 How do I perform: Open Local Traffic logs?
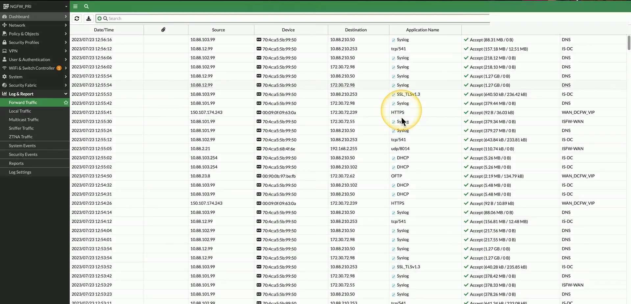click(20, 111)
